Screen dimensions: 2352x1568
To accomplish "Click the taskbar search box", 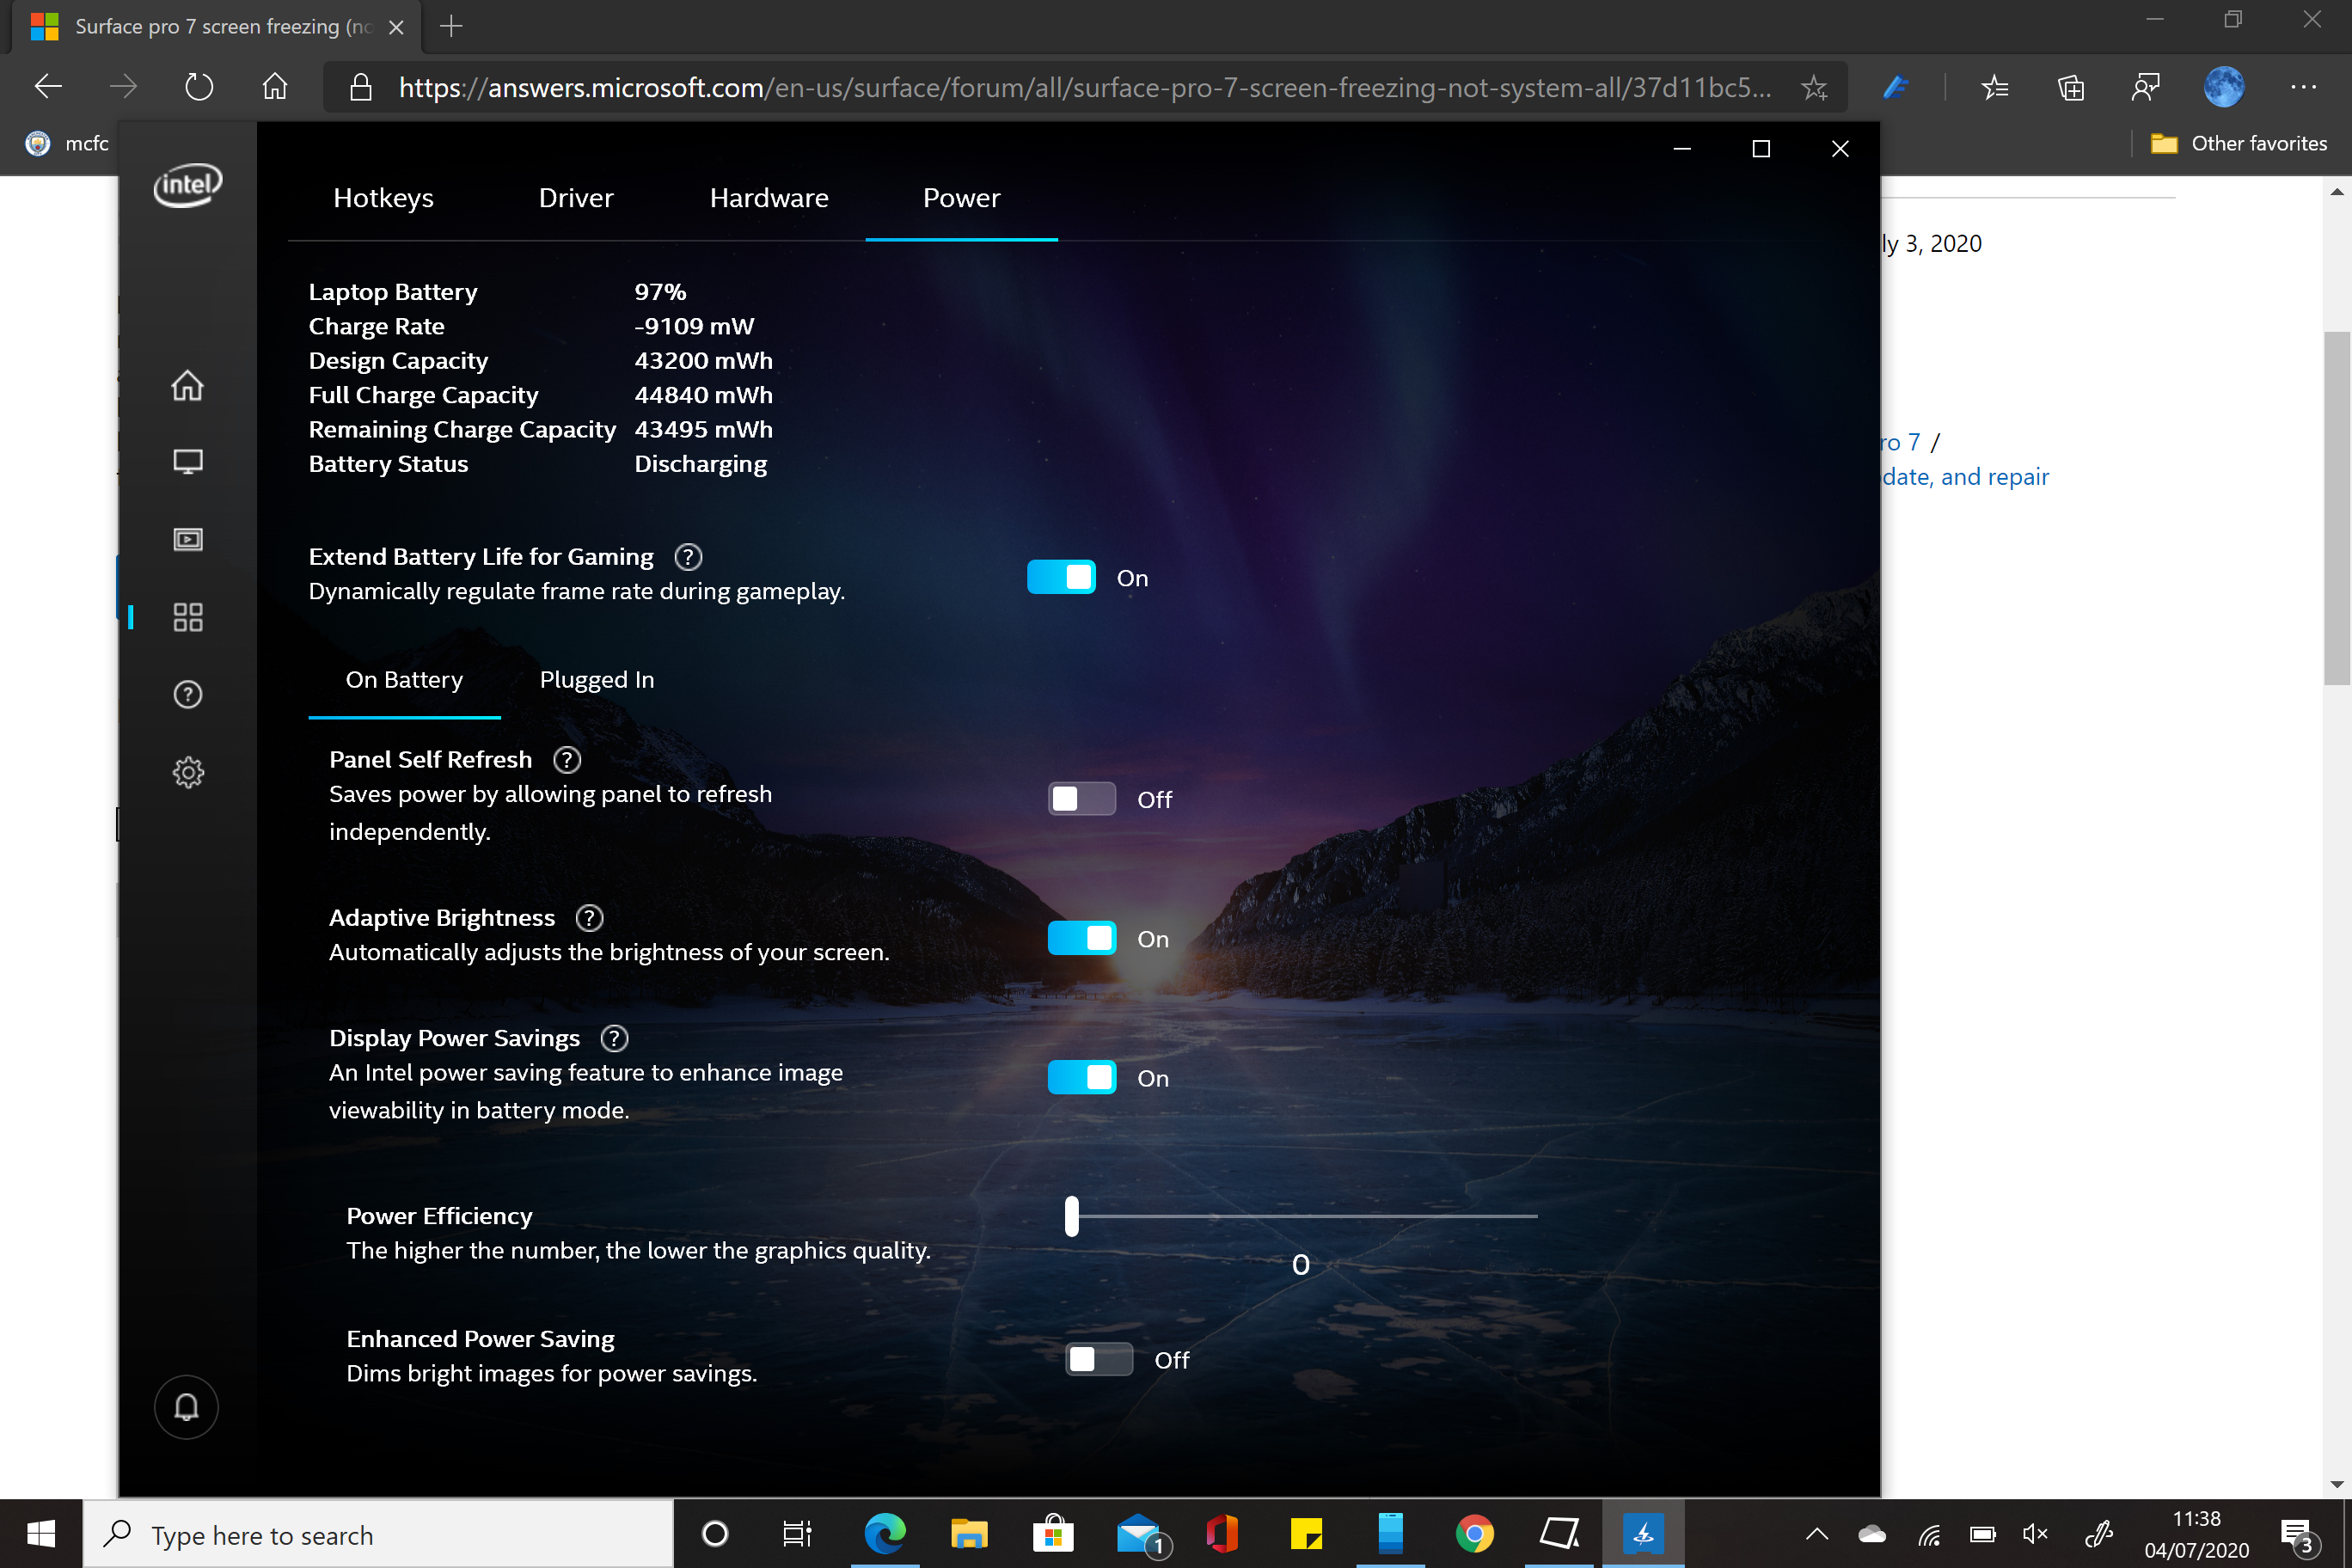I will click(x=380, y=1535).
